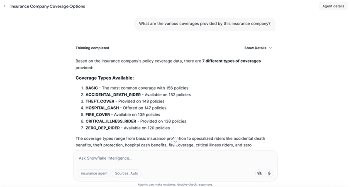Click the Coverage Types Available heading
The image size is (351, 187).
(105, 78)
